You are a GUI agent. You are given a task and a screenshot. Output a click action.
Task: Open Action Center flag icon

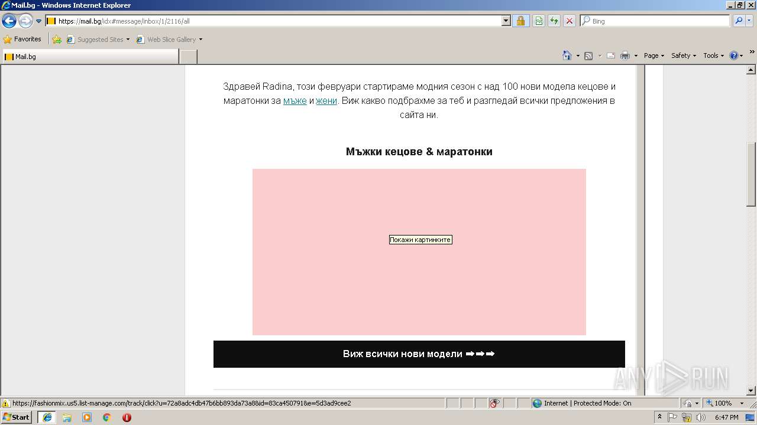pos(672,417)
